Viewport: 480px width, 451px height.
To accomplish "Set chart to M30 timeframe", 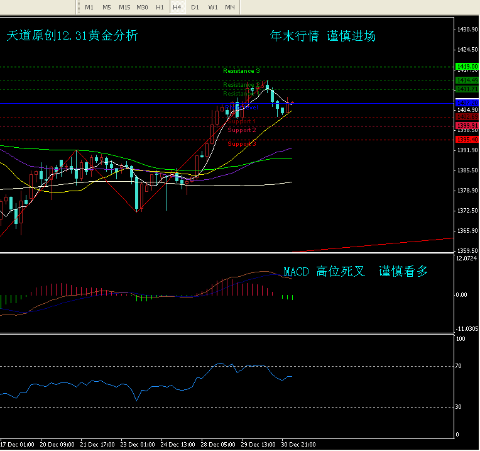I will point(143,7).
